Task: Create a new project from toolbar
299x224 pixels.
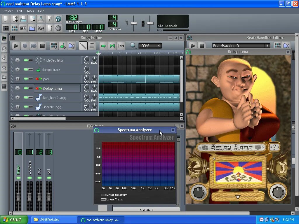Action: click(6, 19)
